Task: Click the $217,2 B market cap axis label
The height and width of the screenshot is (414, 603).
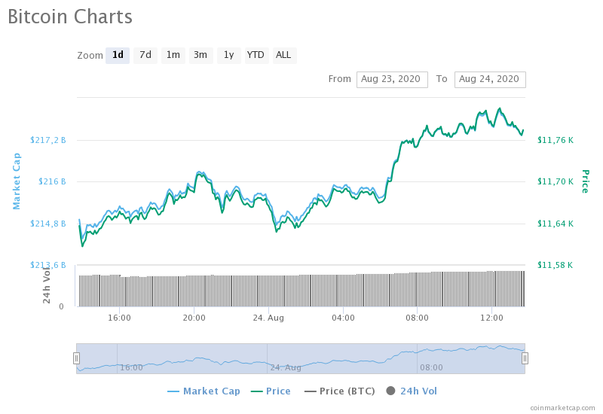Action: point(48,140)
